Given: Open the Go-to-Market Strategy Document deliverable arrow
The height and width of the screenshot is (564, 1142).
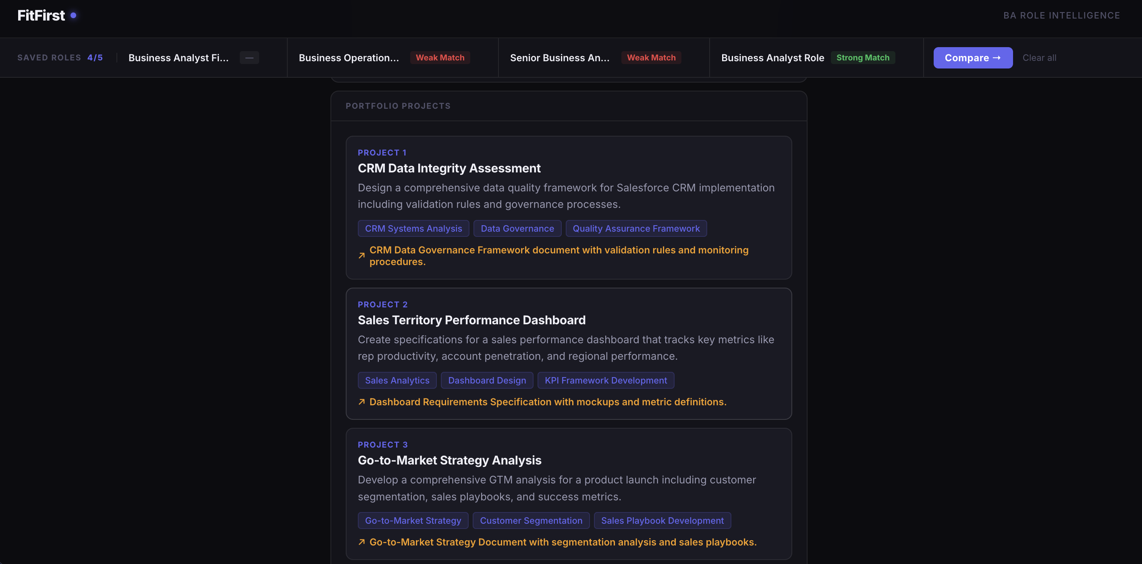Looking at the screenshot, I should coord(362,541).
